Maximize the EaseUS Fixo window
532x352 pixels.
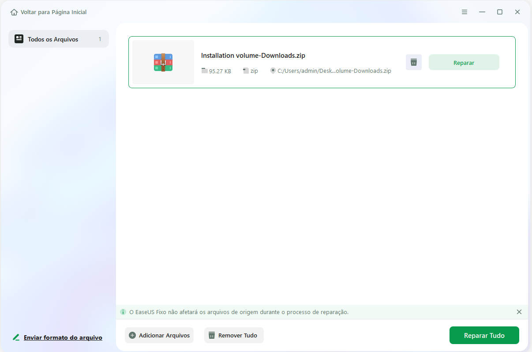point(500,12)
